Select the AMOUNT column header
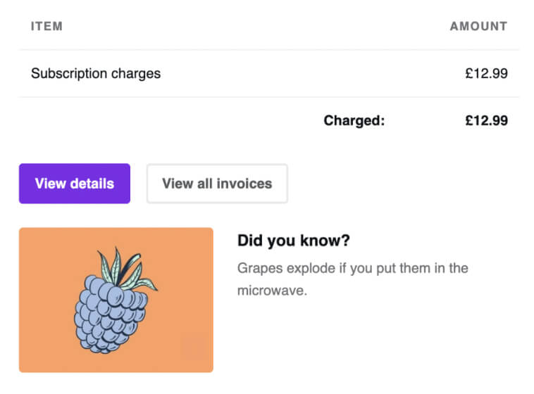This screenshot has width=534, height=394. pos(478,27)
